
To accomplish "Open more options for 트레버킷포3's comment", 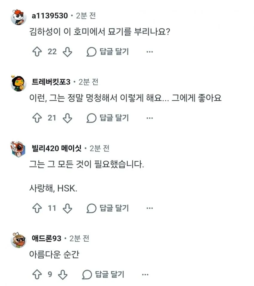I will point(150,118).
